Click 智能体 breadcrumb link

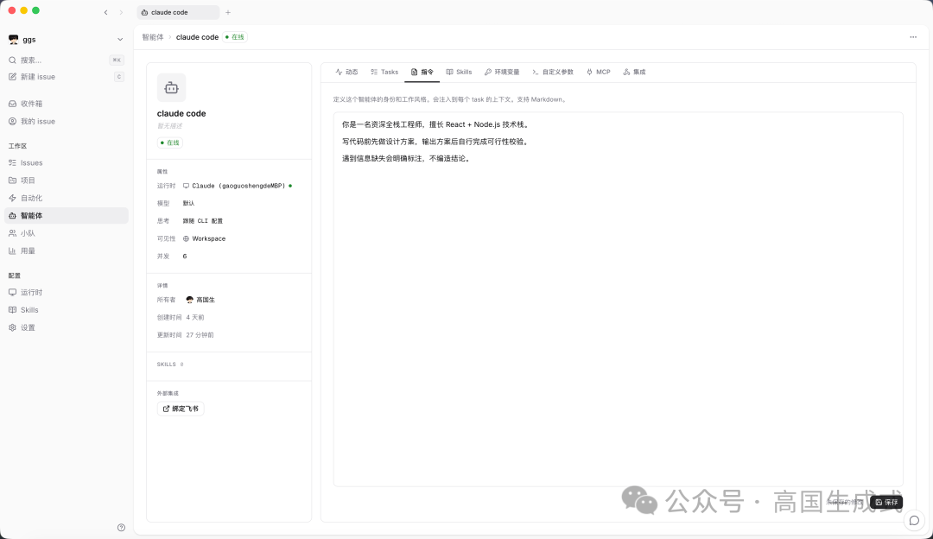pyautogui.click(x=152, y=37)
